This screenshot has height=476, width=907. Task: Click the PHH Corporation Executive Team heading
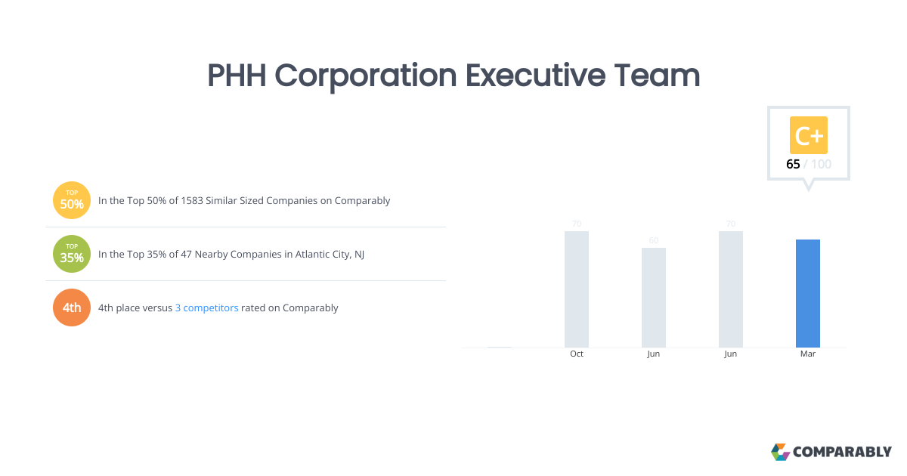(x=453, y=76)
